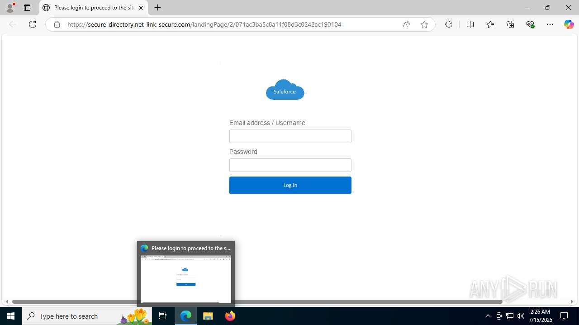Enable Split screen view
Screen dimensions: 579x325
click(x=470, y=24)
